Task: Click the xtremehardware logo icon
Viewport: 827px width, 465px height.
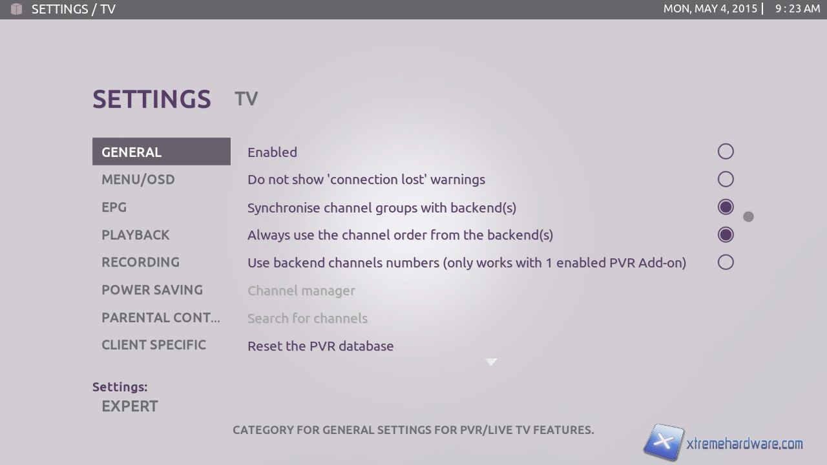Action: 664,442
